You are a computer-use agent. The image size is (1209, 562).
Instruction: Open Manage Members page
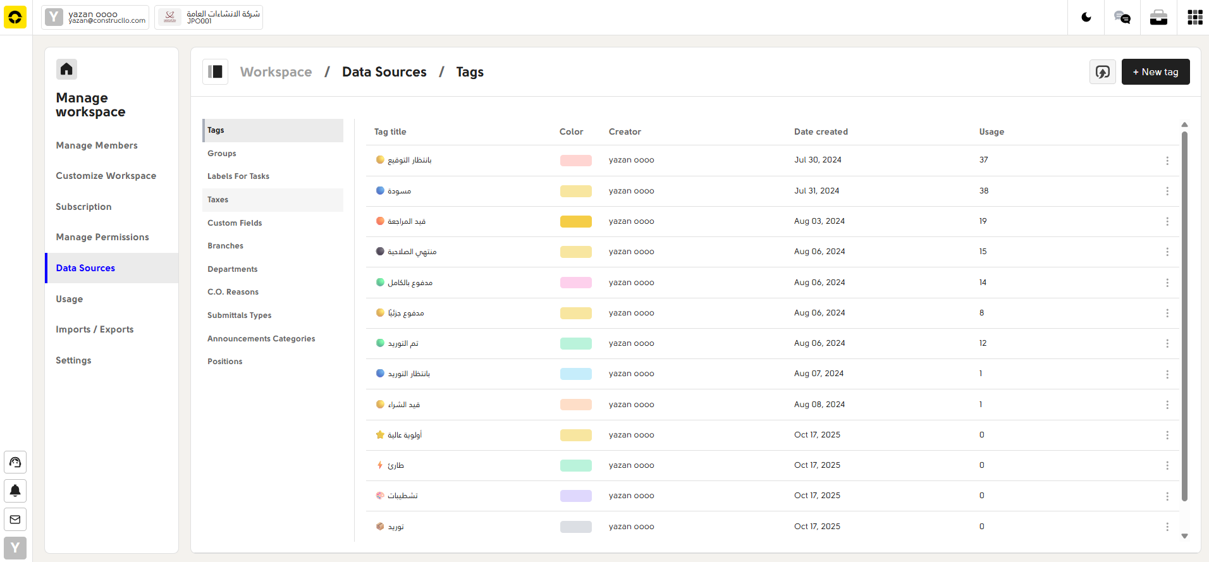tap(97, 145)
